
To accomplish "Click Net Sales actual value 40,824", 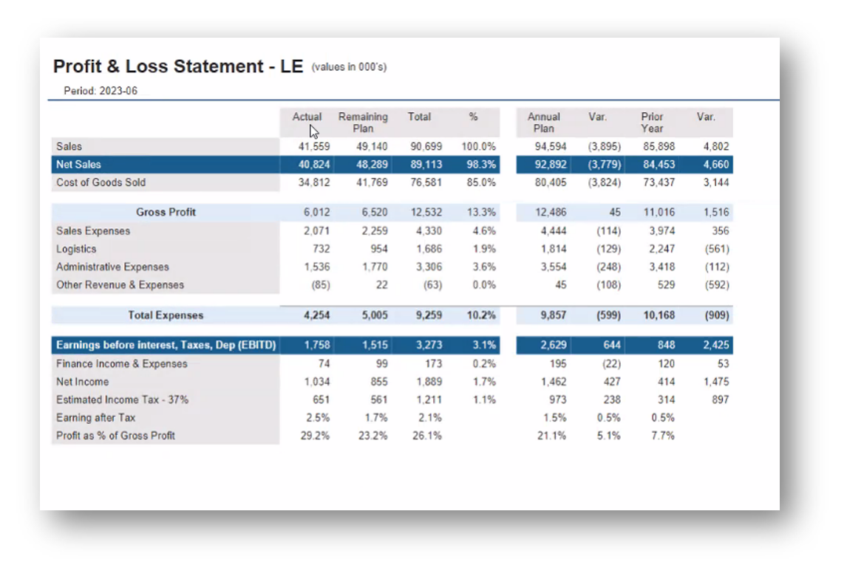I will [314, 164].
